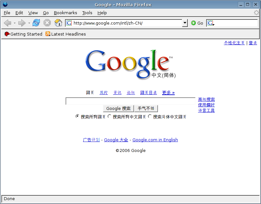Close the Firefox window
Image resolution: width=261 pixels, height=204 pixels.
tap(256, 5)
